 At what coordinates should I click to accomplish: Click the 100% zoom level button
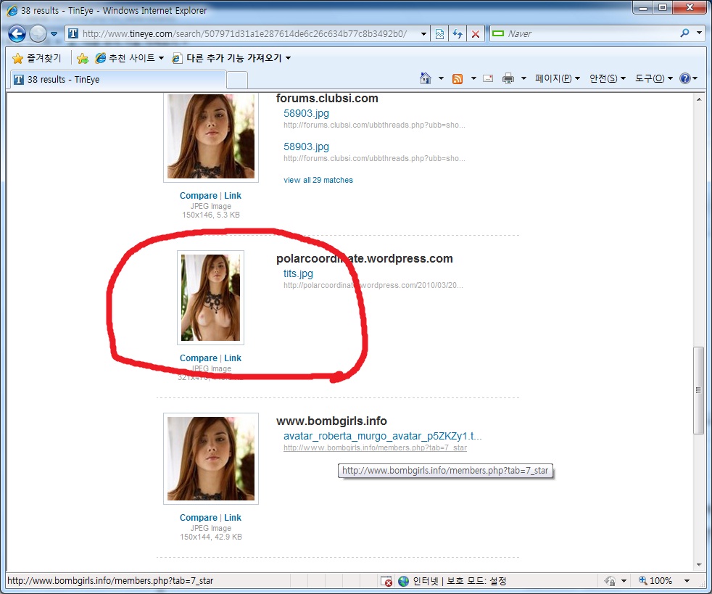[655, 581]
